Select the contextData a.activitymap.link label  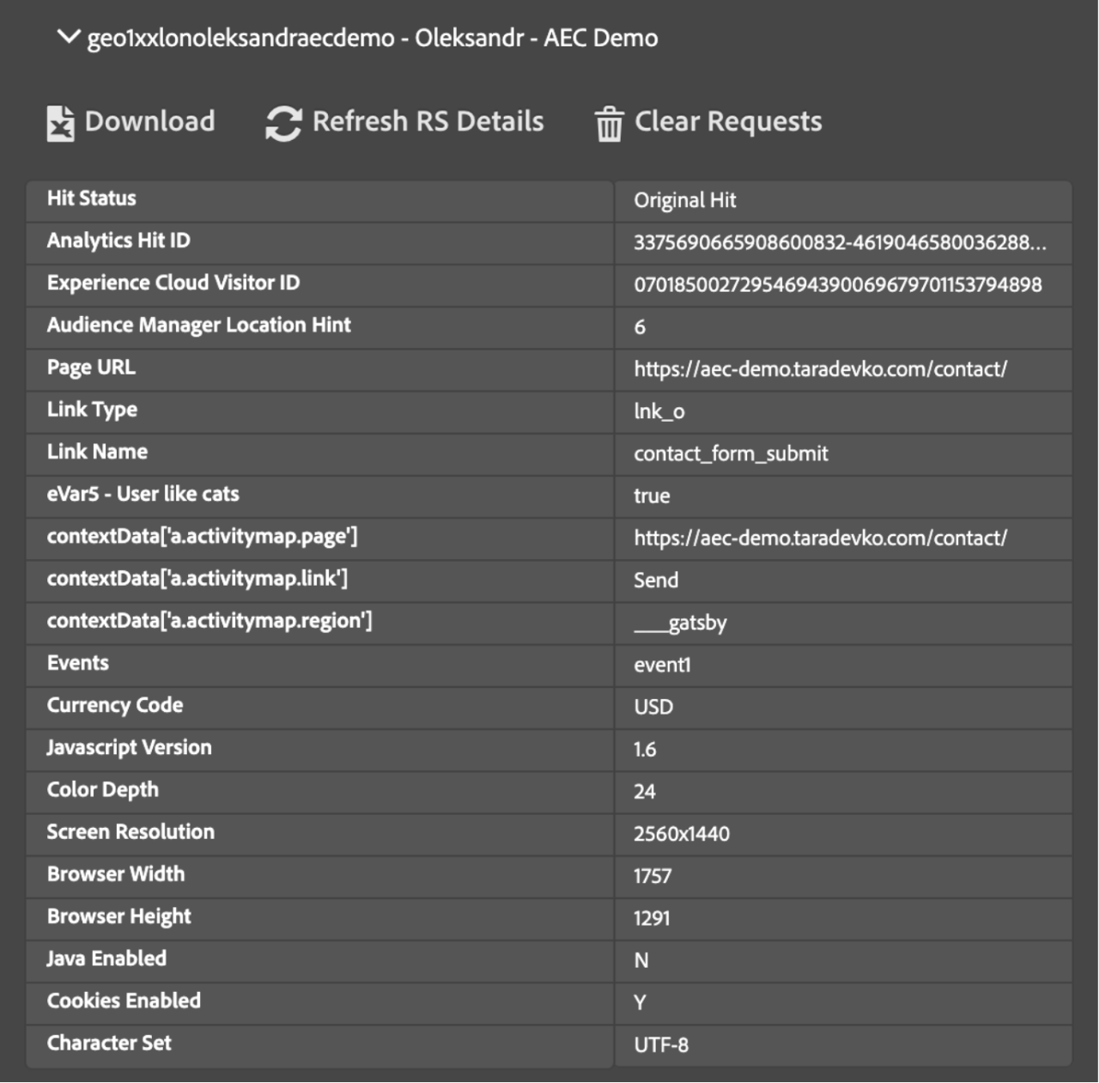coord(197,578)
